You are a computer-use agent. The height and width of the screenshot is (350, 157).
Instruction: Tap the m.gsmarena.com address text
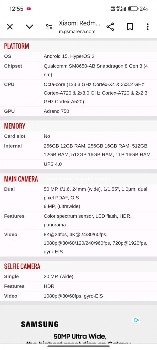click(77, 32)
